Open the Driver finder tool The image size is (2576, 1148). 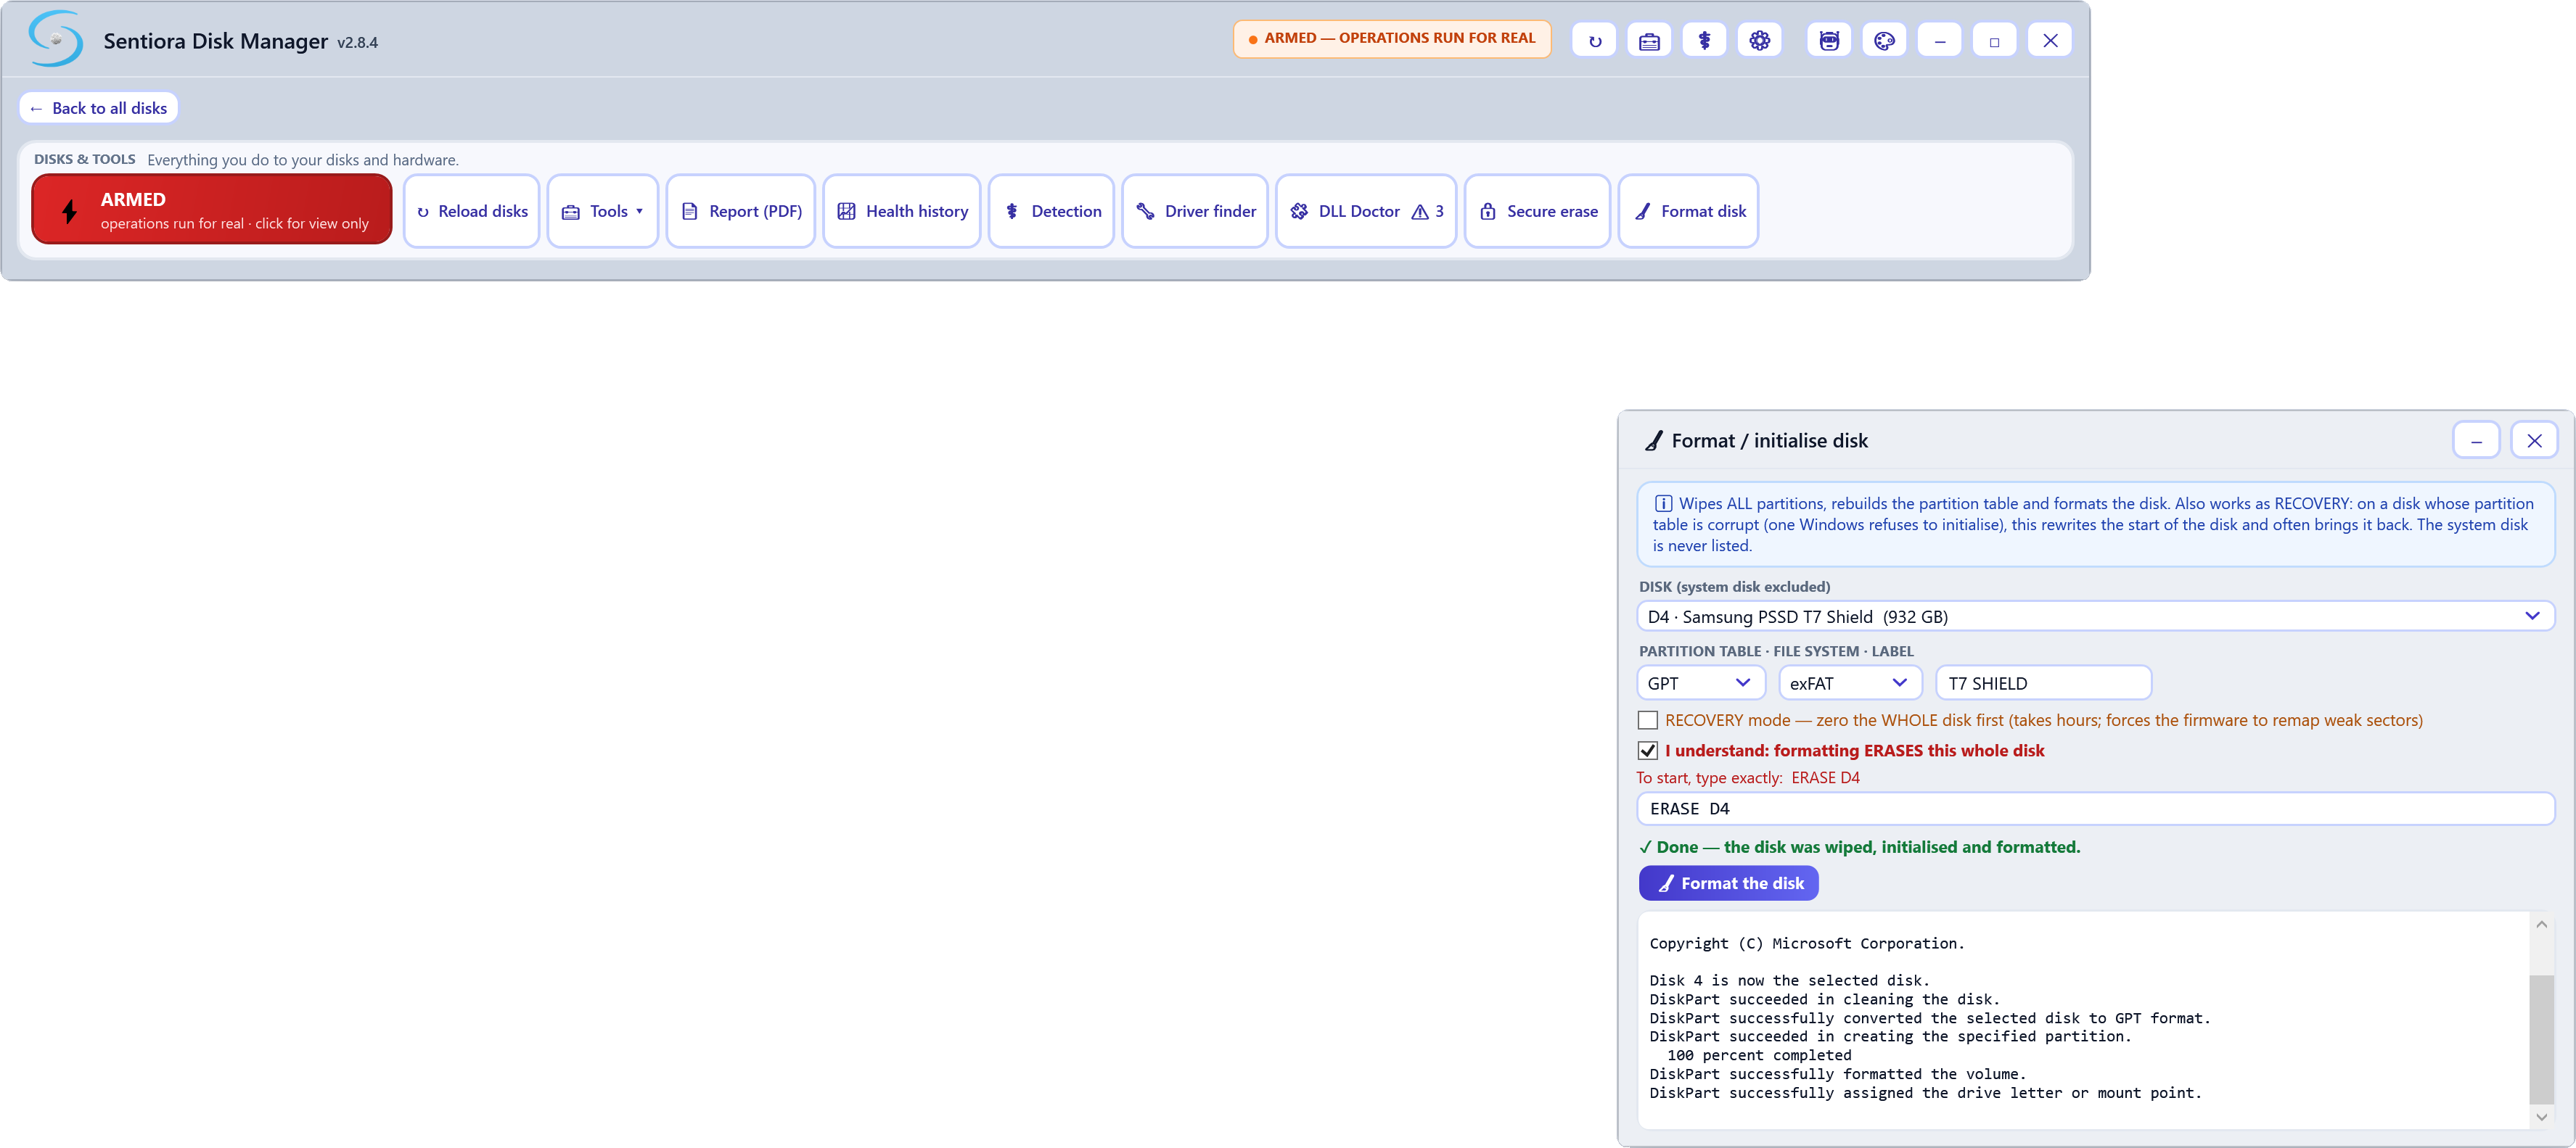coord(1195,211)
